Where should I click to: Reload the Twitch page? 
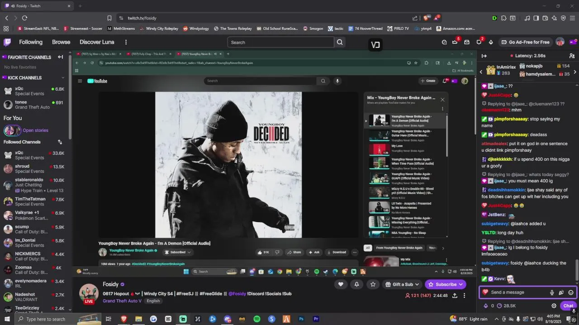(24, 18)
